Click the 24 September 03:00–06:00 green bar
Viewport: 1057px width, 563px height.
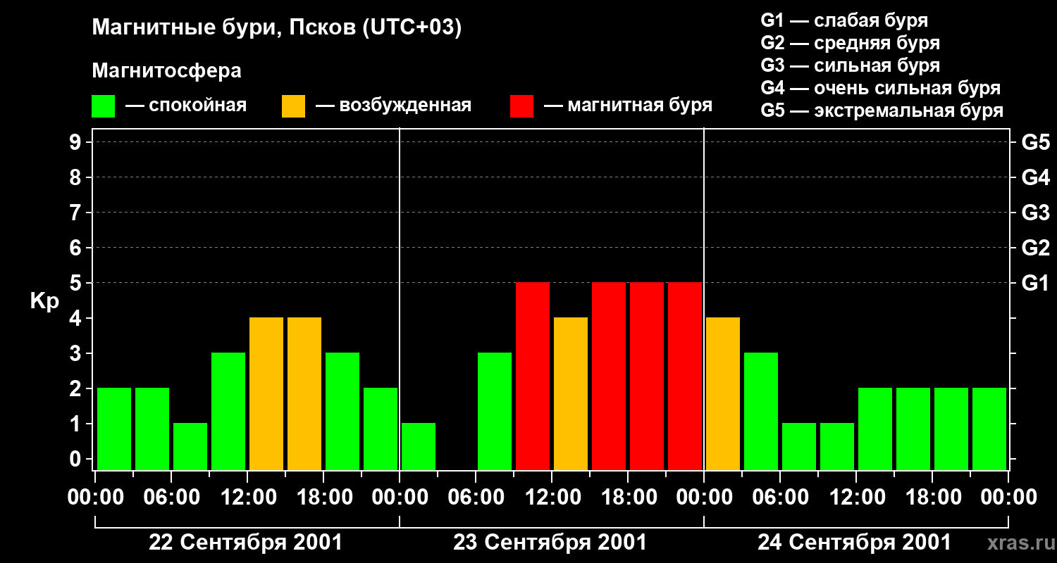pos(761,411)
